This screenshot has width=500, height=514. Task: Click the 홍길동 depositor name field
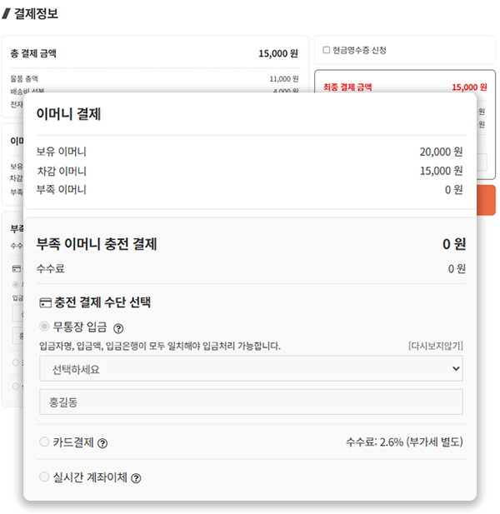[x=250, y=402]
